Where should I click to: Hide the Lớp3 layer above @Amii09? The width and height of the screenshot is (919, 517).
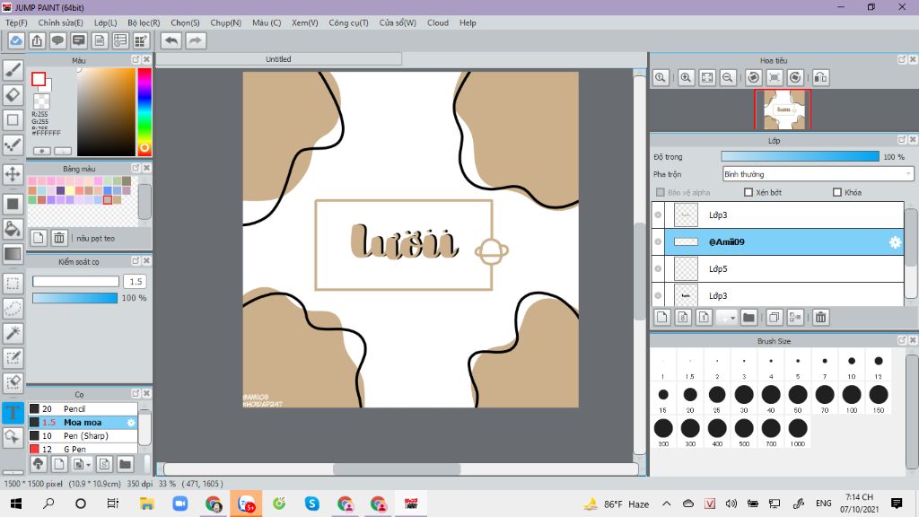click(658, 215)
